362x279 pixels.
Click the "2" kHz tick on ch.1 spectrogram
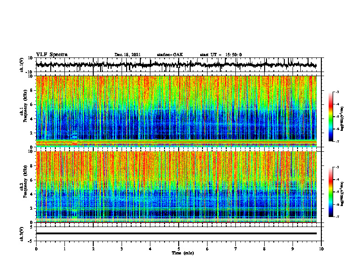32,133
